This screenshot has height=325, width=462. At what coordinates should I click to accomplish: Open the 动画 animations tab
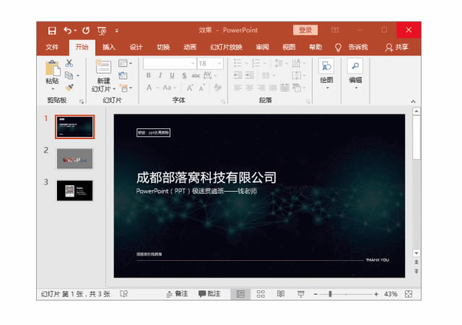click(x=189, y=47)
